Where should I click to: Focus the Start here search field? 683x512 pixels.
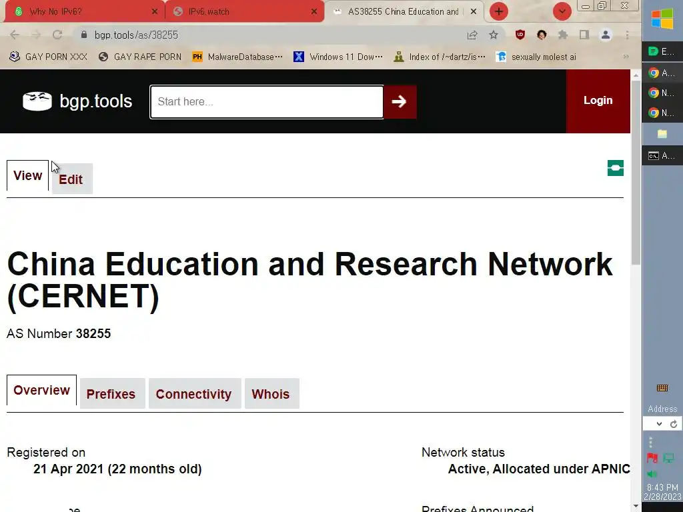coord(267,102)
